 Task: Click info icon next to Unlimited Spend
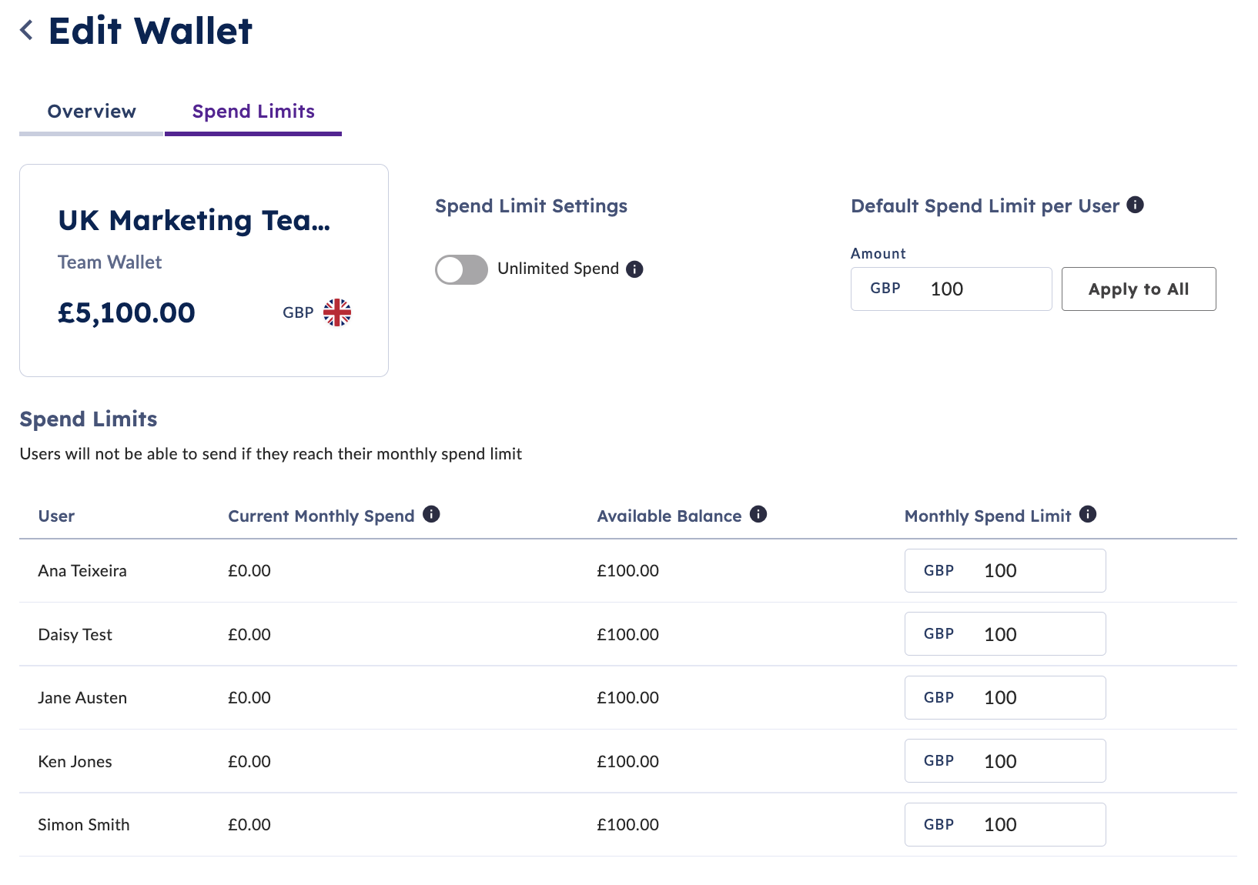[x=634, y=269]
